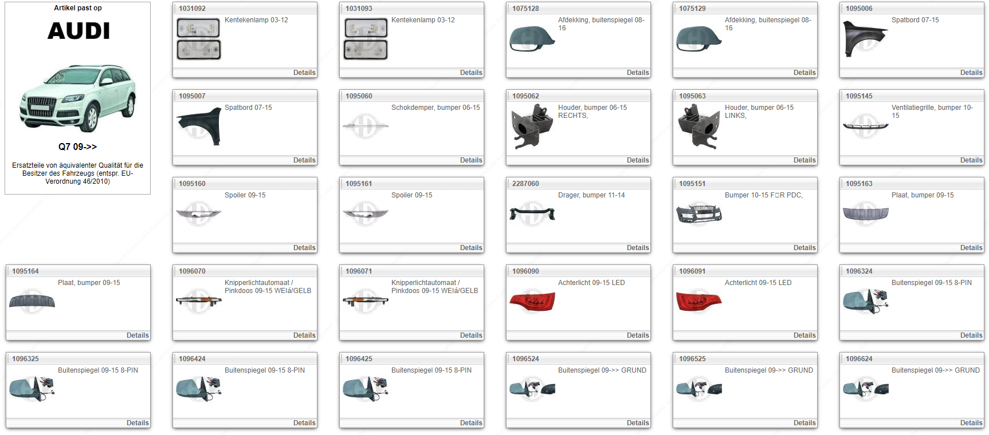The image size is (989, 435).
Task: Select mirror cover image of item 1075128
Action: (x=532, y=38)
